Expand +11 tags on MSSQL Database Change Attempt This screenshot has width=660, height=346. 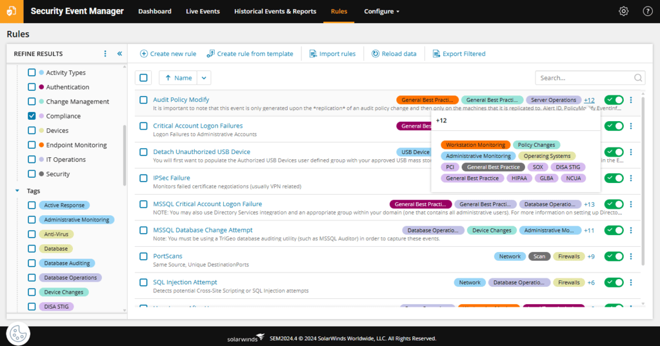coord(589,231)
